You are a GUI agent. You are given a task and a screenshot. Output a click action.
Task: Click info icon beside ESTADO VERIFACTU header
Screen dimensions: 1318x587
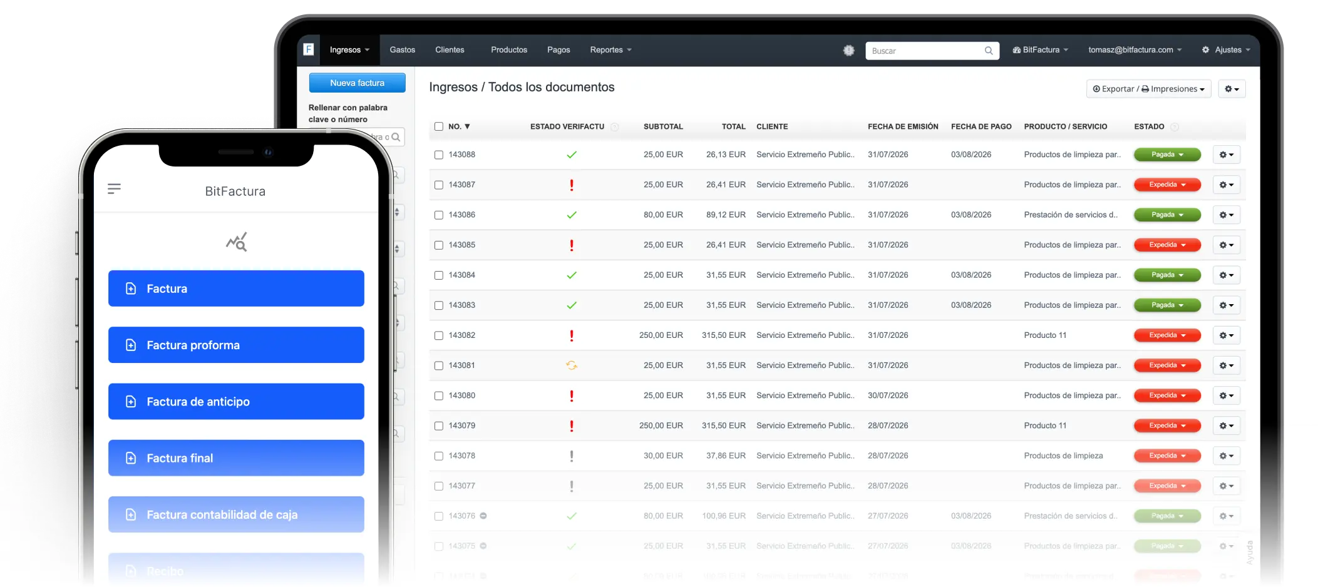tap(615, 127)
